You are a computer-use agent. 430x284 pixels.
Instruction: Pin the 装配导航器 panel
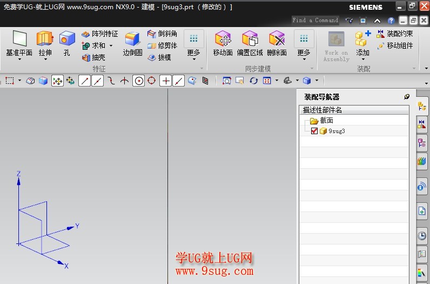[407, 97]
